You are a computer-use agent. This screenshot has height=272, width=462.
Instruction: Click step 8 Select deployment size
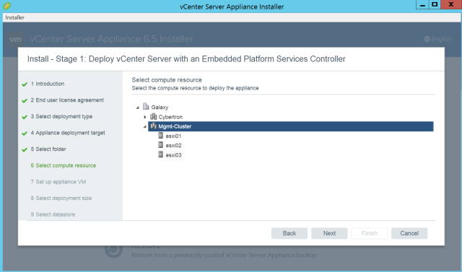61,198
